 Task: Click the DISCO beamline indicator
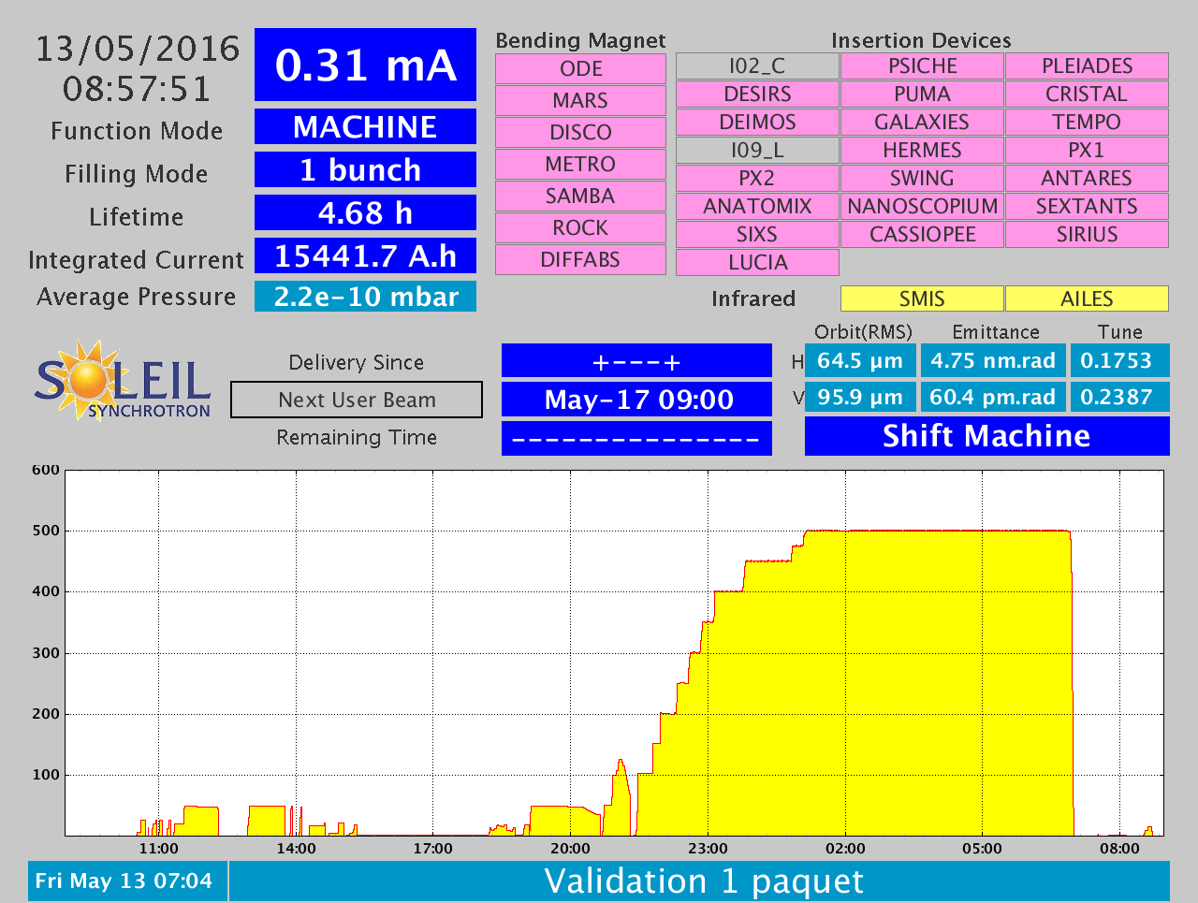(x=580, y=132)
